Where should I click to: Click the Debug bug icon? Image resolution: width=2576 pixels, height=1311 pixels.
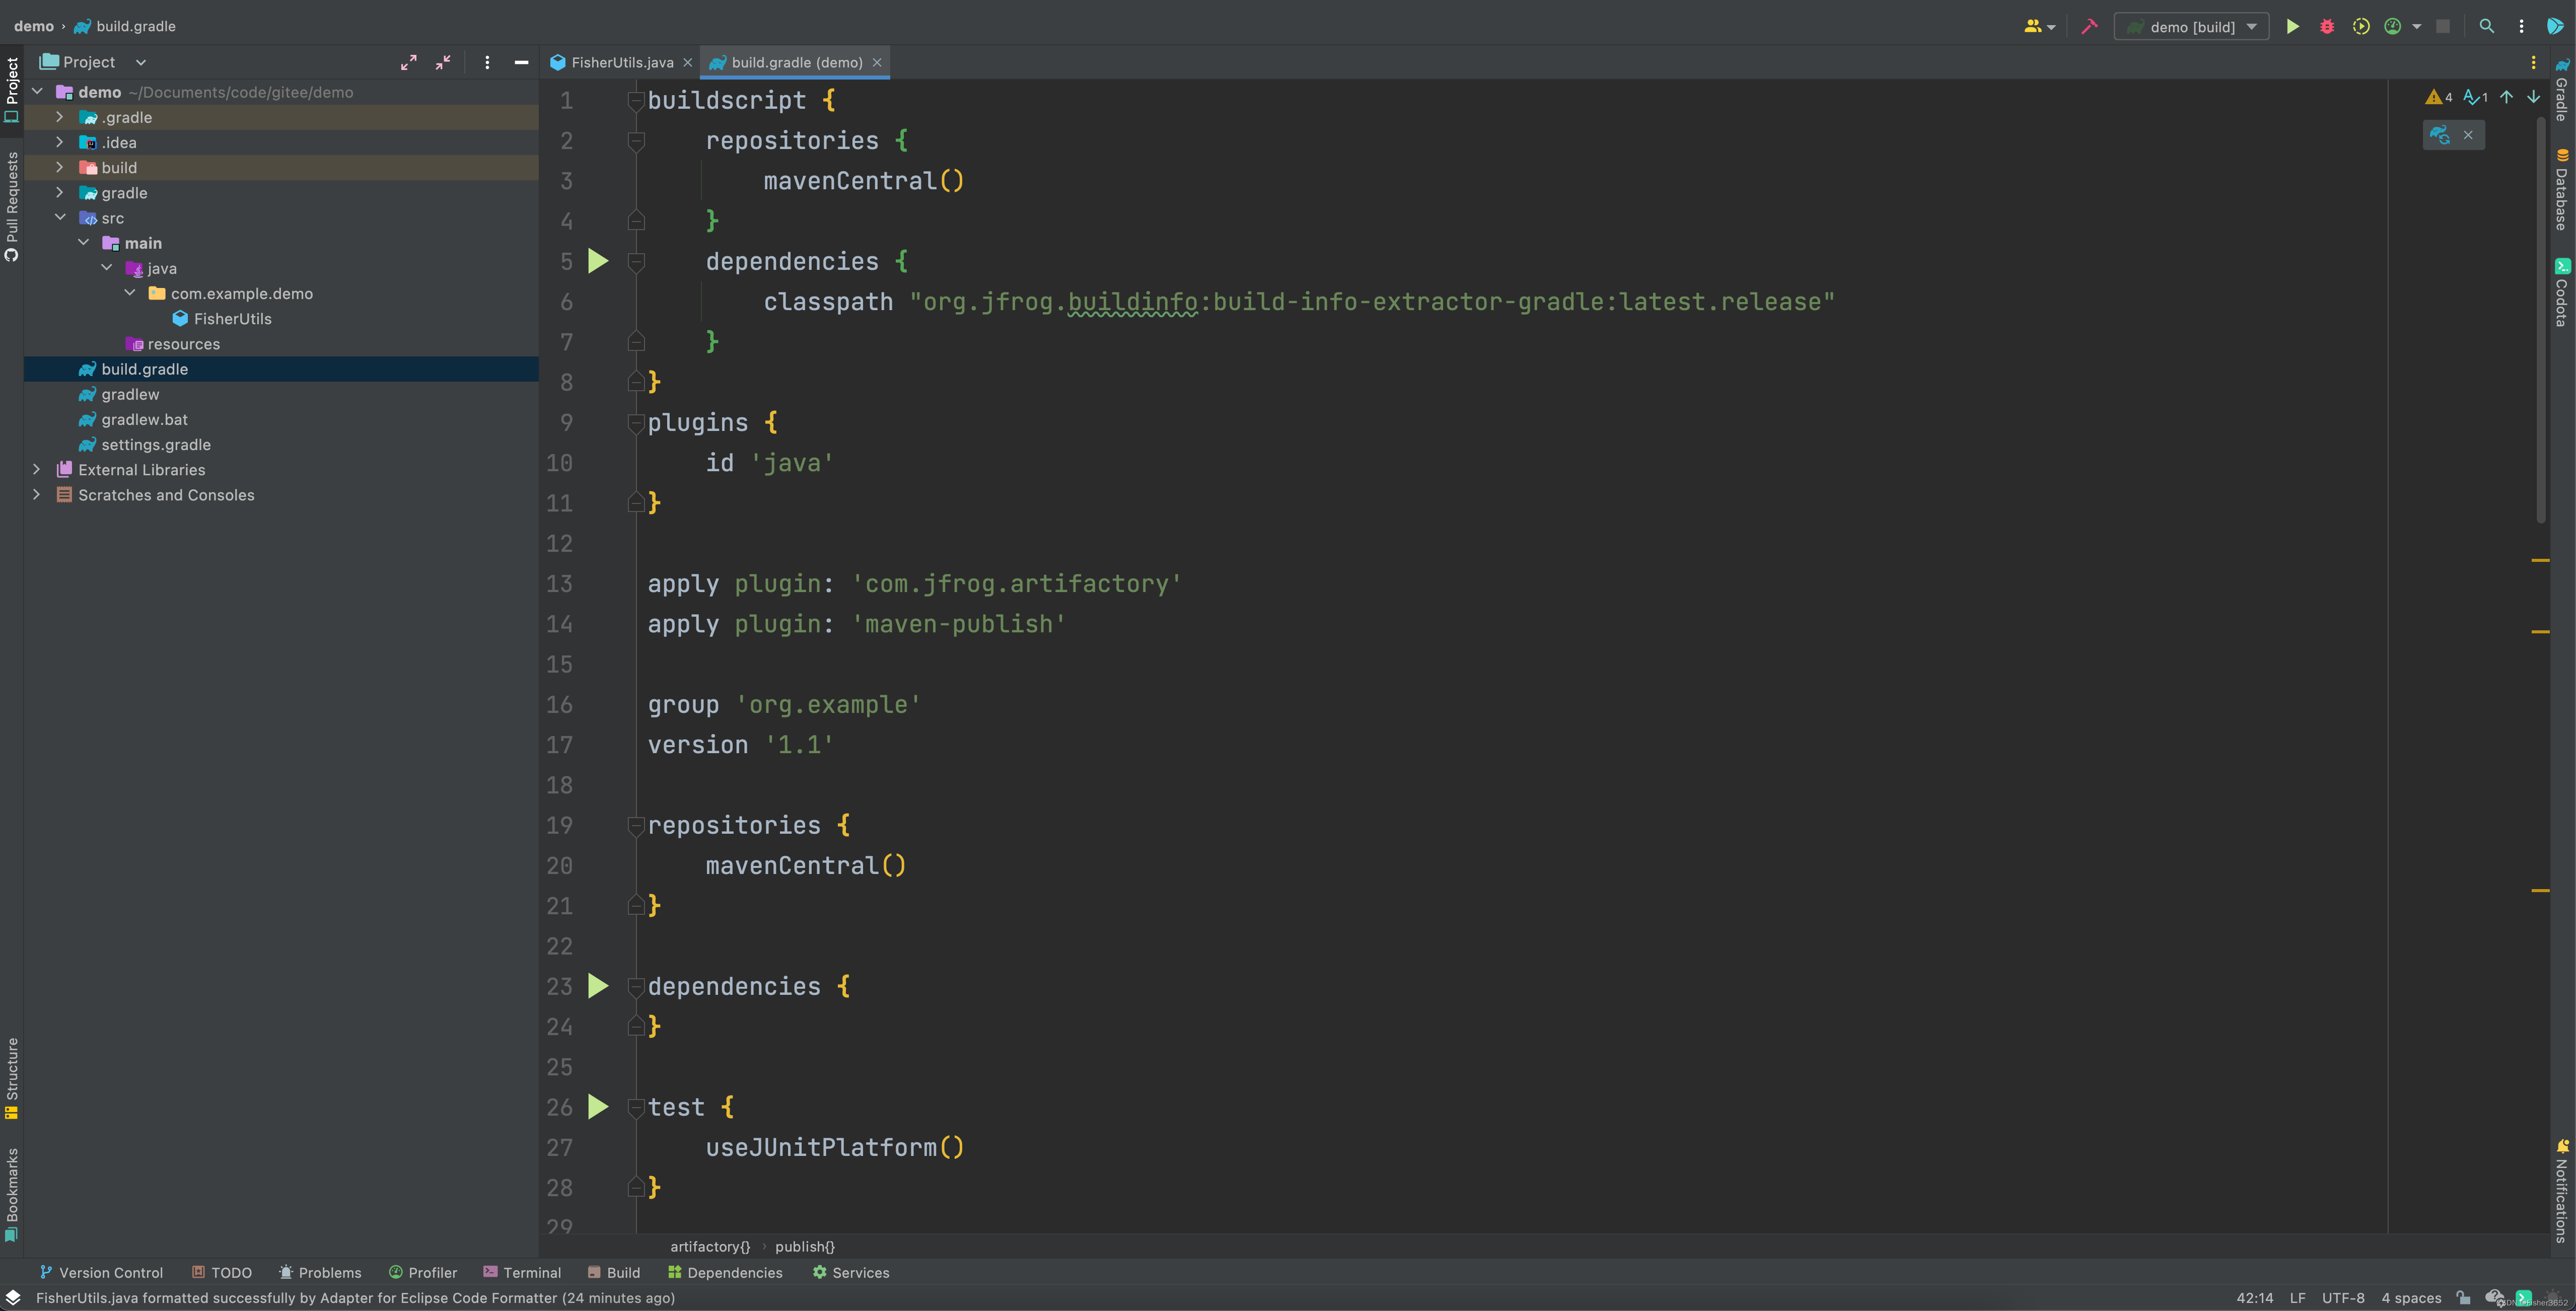(x=2327, y=27)
